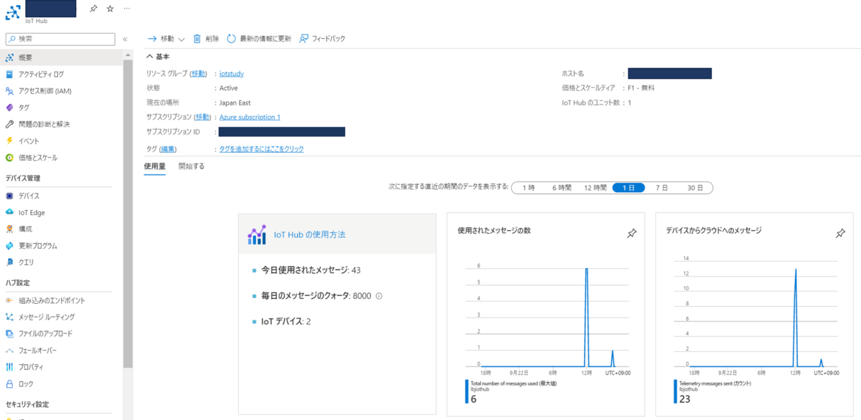Image resolution: width=861 pixels, height=420 pixels.
Task: Switch to the 使用量 tab
Action: [155, 166]
